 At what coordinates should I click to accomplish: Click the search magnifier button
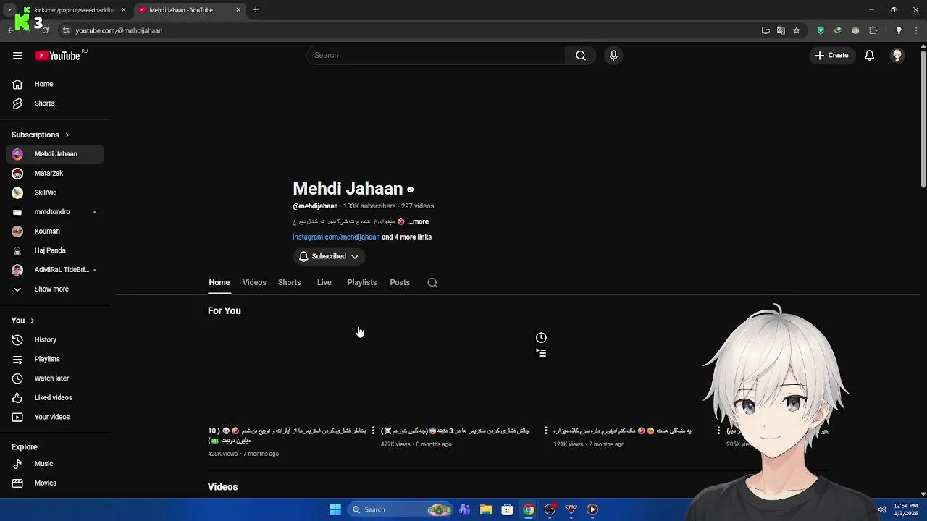pos(580,56)
